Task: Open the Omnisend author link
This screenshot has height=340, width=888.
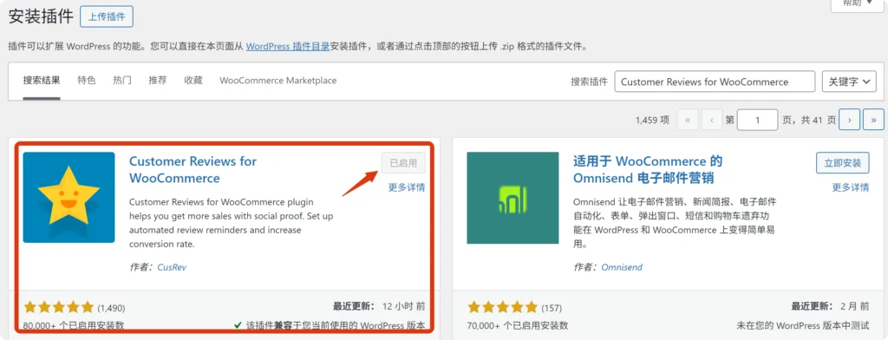Action: (622, 267)
